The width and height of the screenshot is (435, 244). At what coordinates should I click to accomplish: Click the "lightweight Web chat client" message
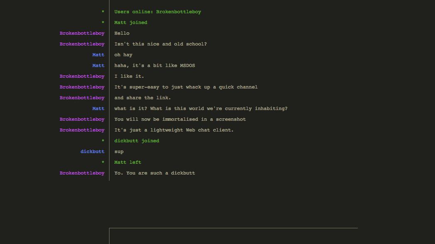click(174, 130)
